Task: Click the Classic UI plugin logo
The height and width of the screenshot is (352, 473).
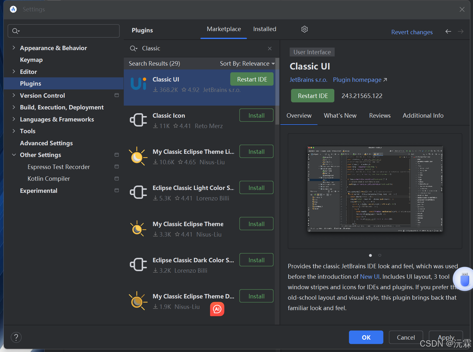Action: (138, 83)
